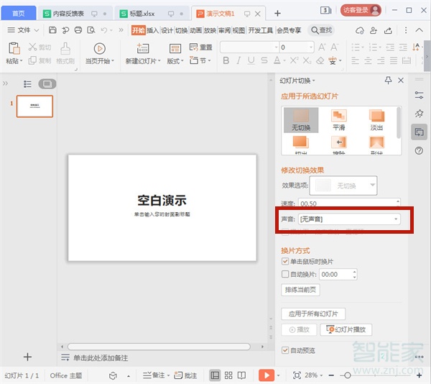Select the 平滑 transition effect
The image size is (431, 384).
[x=338, y=120]
